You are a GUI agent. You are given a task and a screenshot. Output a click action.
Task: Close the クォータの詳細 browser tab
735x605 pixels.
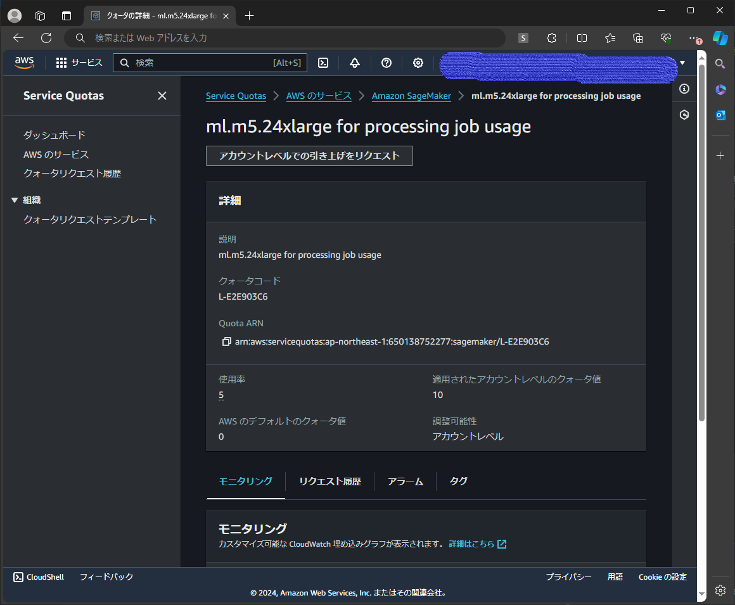[226, 16]
